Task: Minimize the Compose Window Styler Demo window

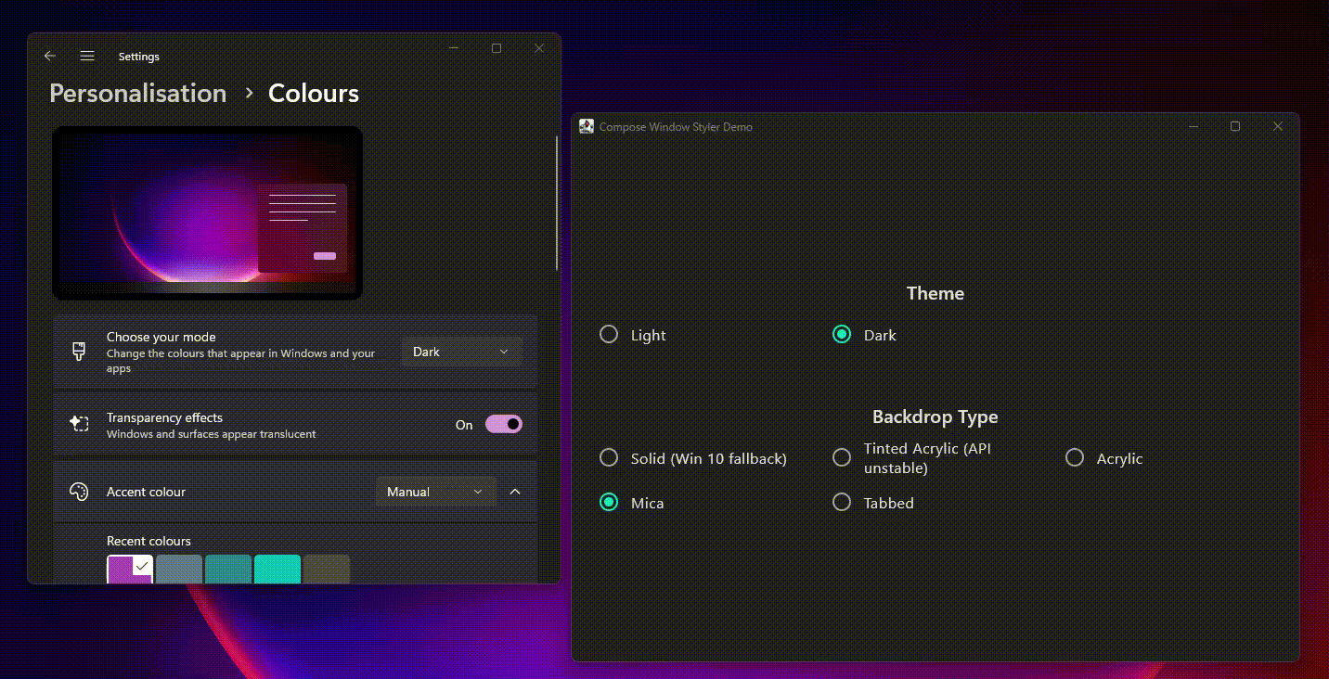Action: 1193,126
